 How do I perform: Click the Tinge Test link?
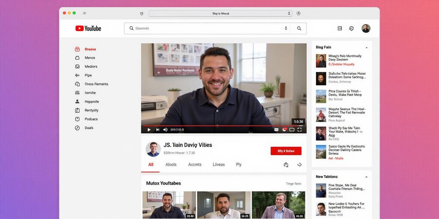coord(294,183)
